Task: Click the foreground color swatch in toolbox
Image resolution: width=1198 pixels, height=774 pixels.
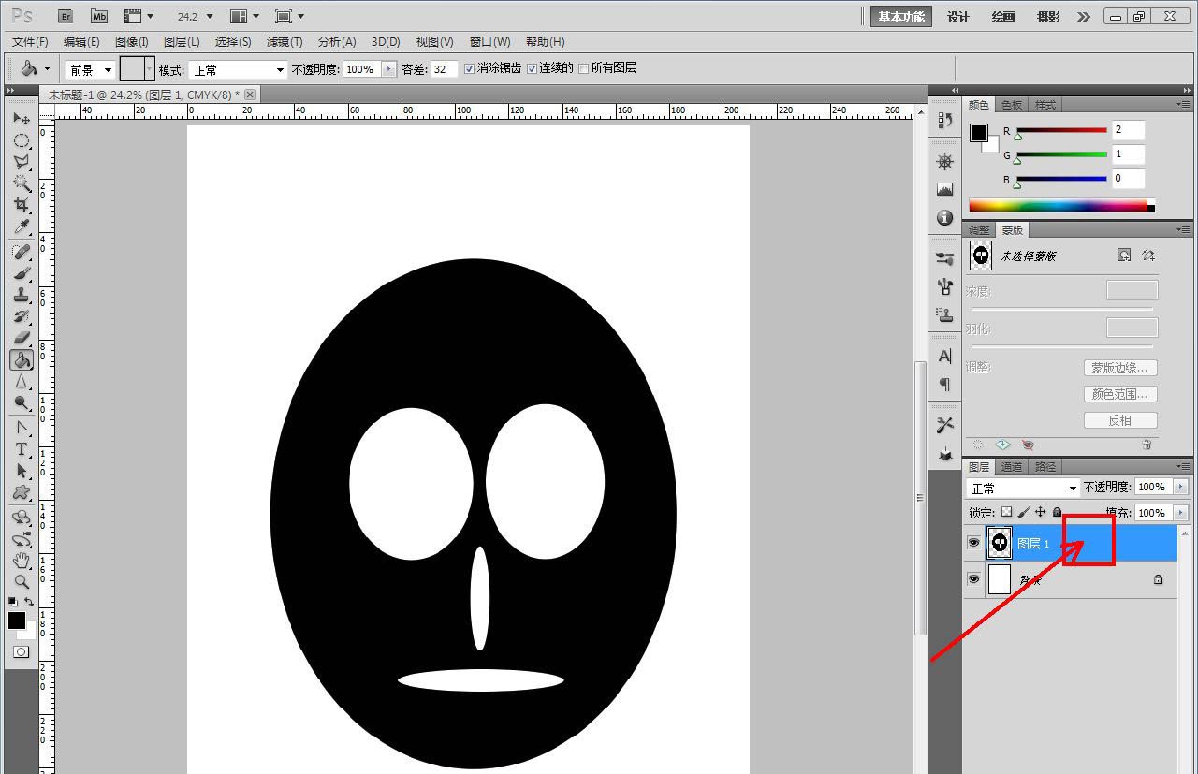Action: pos(16,620)
